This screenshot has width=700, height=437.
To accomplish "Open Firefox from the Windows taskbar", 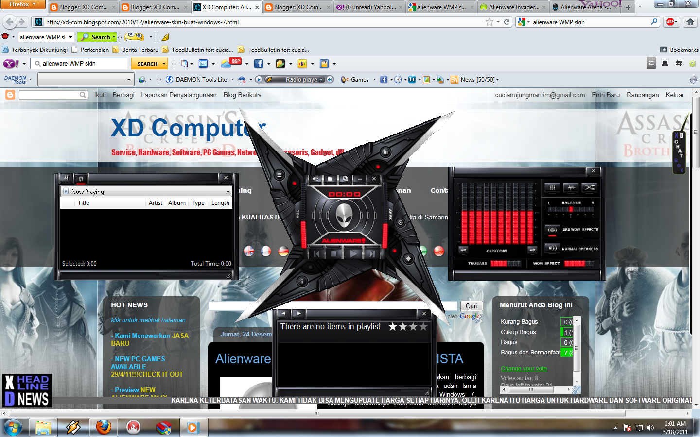I will coord(103,427).
